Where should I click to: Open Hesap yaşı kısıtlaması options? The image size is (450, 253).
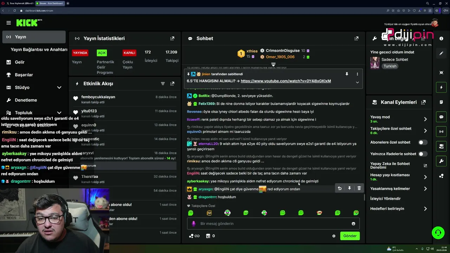click(x=399, y=177)
